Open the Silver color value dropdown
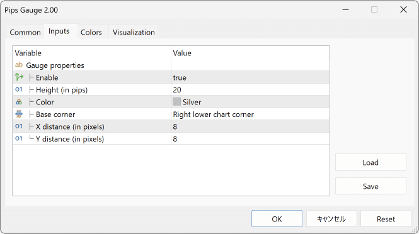The height and width of the screenshot is (234, 419). click(250, 102)
